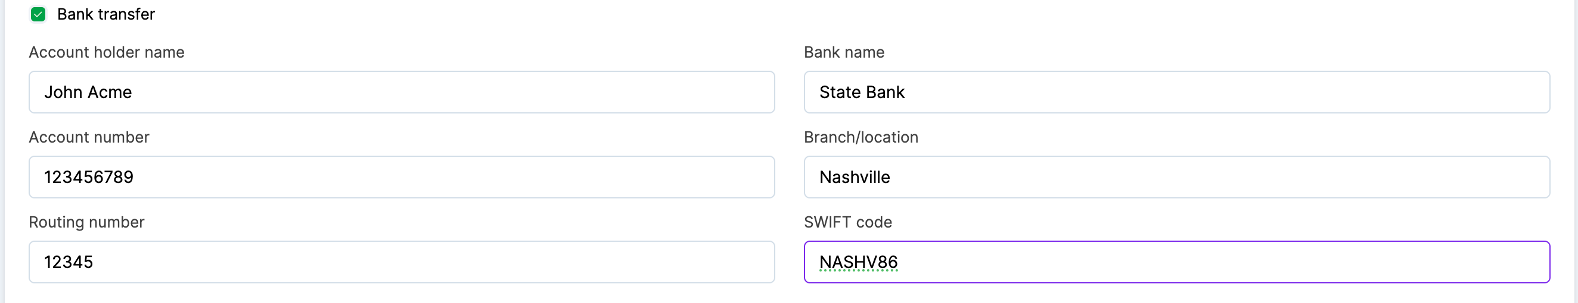This screenshot has height=303, width=1578.
Task: Click the Account holder name label
Action: coord(107,52)
